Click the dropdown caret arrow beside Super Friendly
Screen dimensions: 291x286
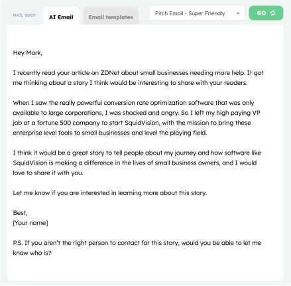coord(238,13)
